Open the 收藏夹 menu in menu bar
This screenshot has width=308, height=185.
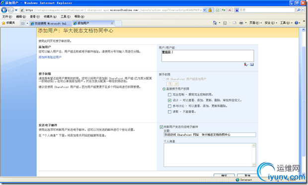50,17
